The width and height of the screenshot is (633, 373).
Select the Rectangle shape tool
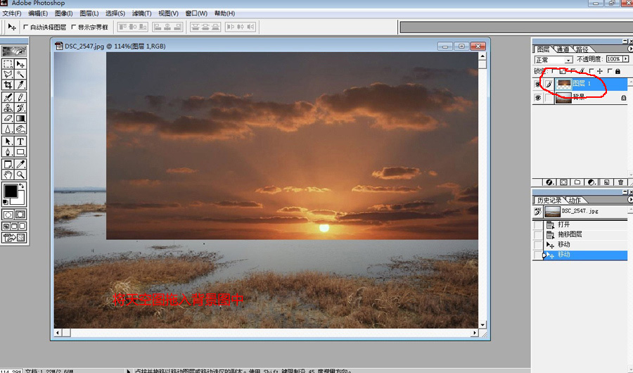20,152
